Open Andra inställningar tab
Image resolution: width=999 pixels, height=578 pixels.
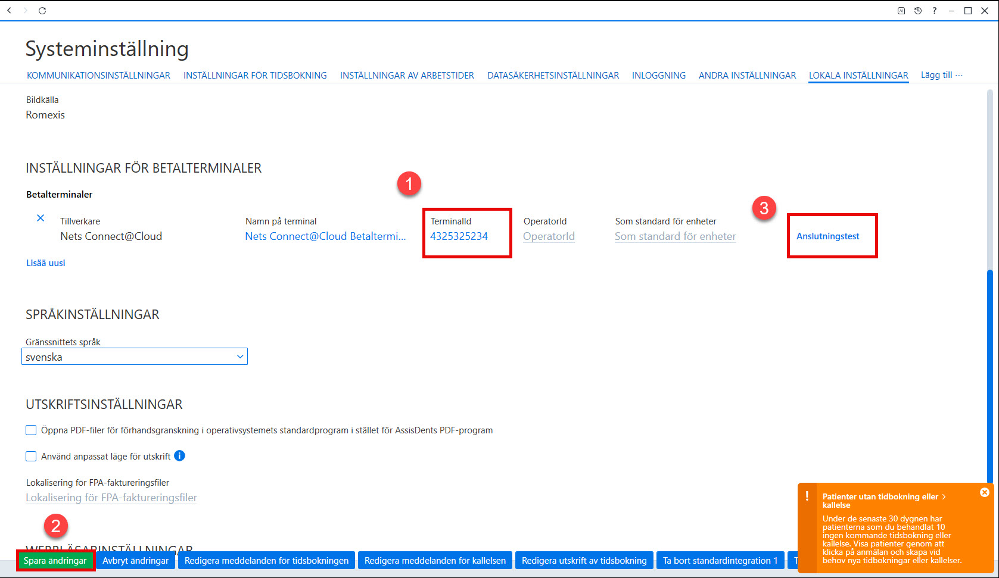[x=747, y=76]
